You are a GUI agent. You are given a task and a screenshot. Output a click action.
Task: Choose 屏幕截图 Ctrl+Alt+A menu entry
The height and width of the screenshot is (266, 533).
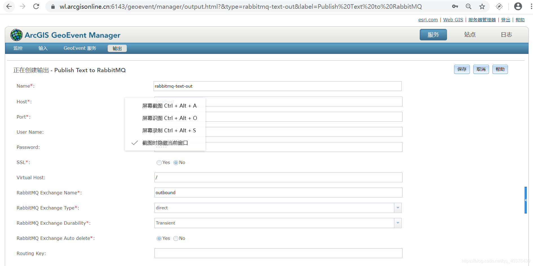point(165,106)
